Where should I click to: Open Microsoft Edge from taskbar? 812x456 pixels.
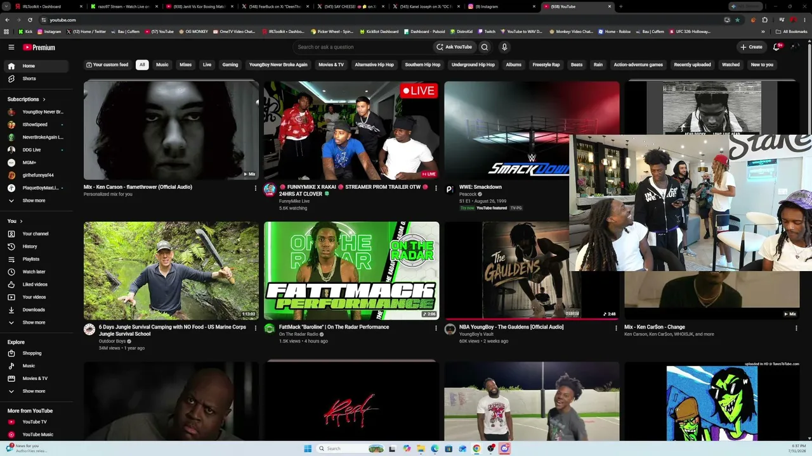[x=435, y=448]
